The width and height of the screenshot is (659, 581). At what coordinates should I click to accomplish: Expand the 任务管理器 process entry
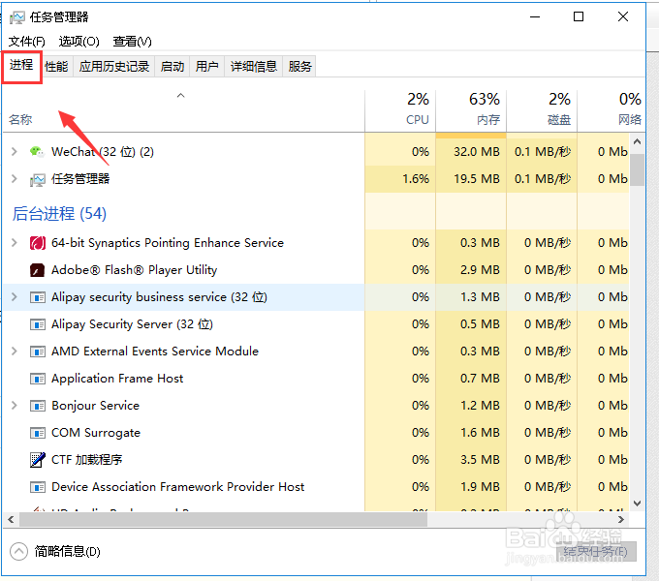click(15, 179)
